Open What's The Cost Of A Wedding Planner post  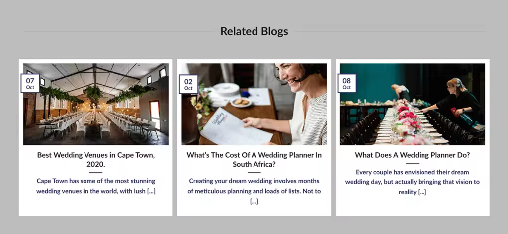pos(254,159)
